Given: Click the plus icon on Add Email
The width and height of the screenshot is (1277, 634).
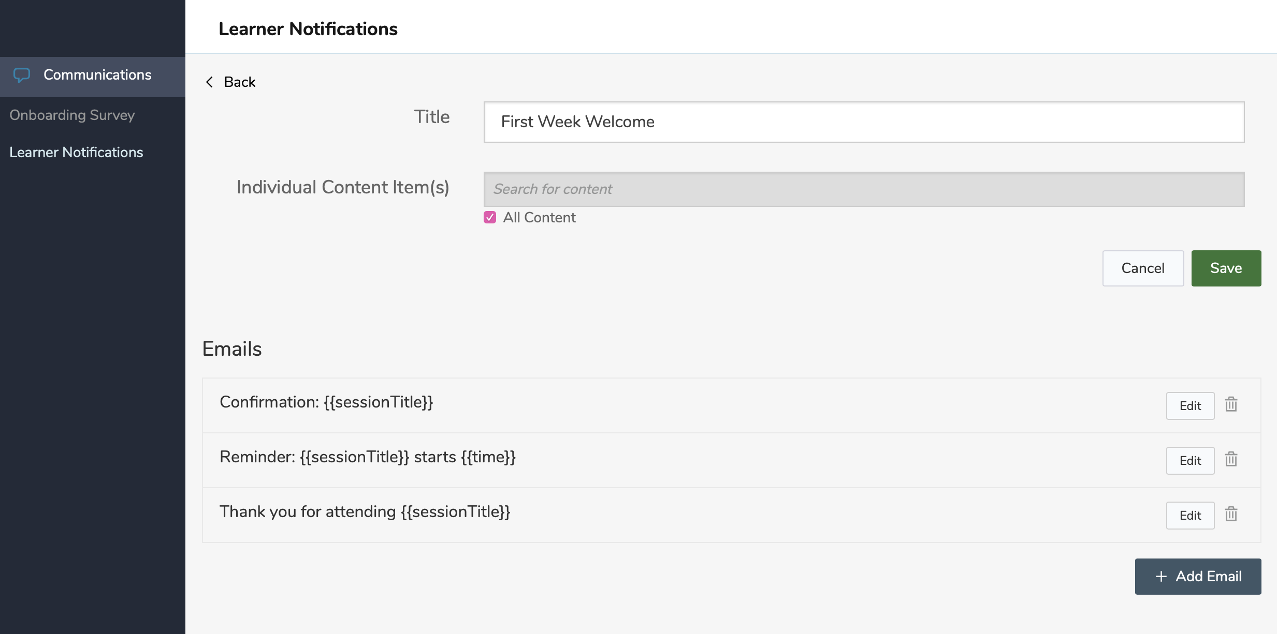Looking at the screenshot, I should (x=1160, y=576).
